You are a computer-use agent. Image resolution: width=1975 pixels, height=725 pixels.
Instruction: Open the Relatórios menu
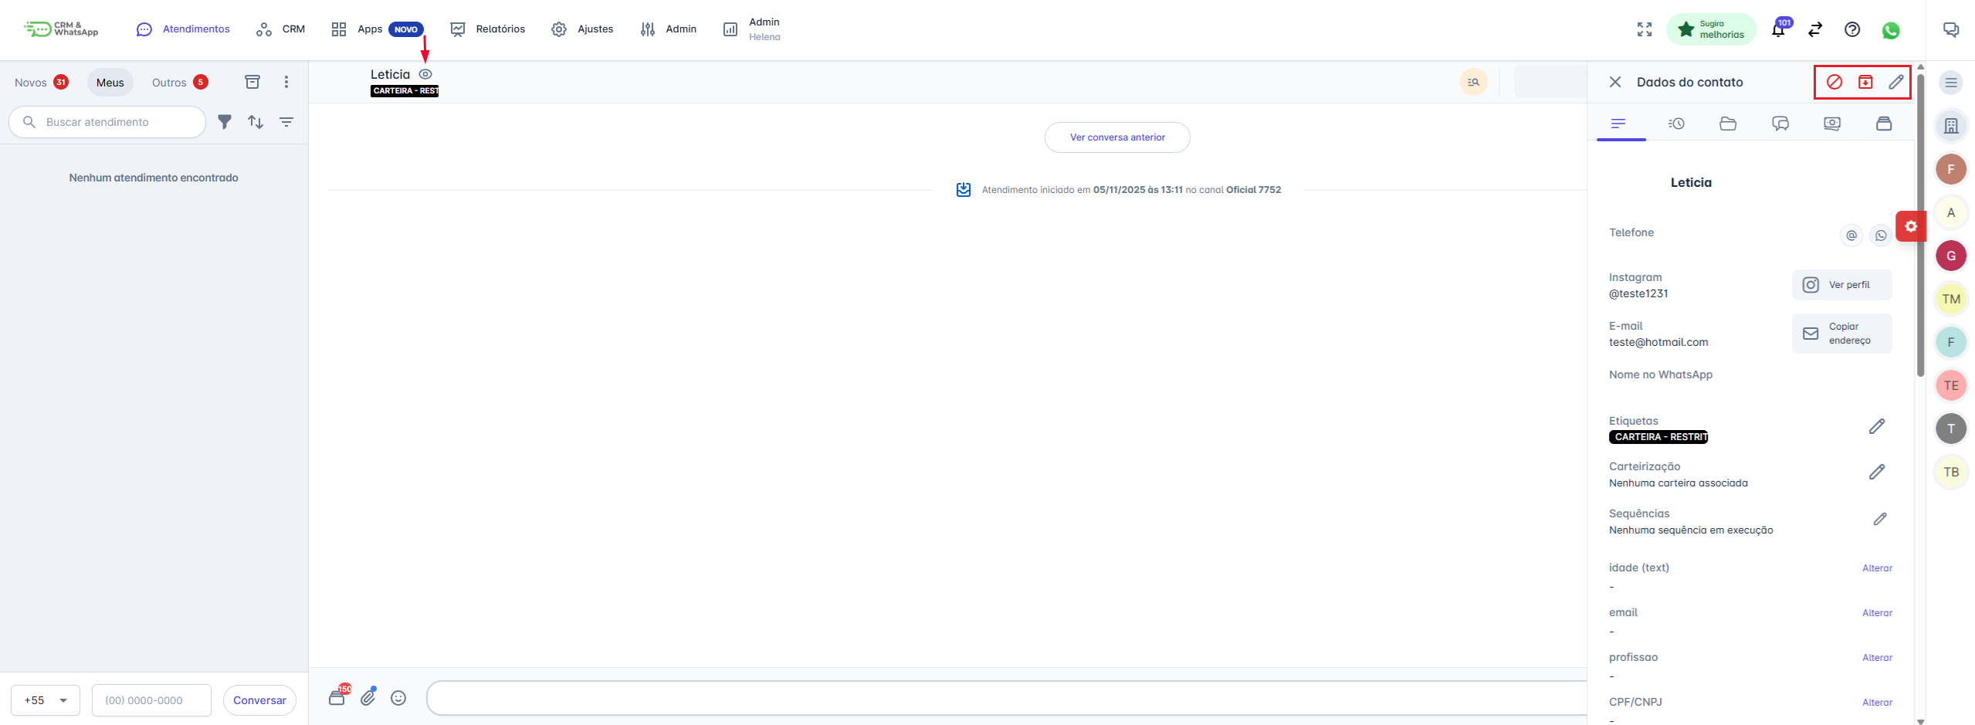coord(488,29)
